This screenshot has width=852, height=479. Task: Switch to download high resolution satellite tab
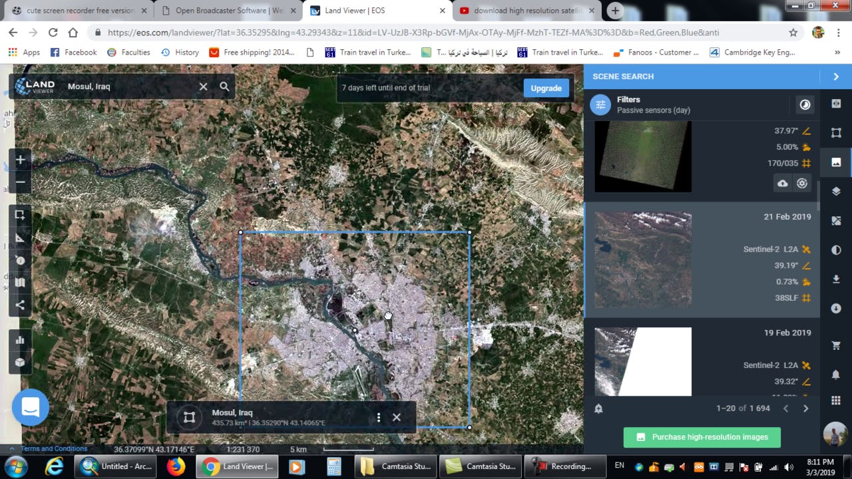tap(527, 11)
